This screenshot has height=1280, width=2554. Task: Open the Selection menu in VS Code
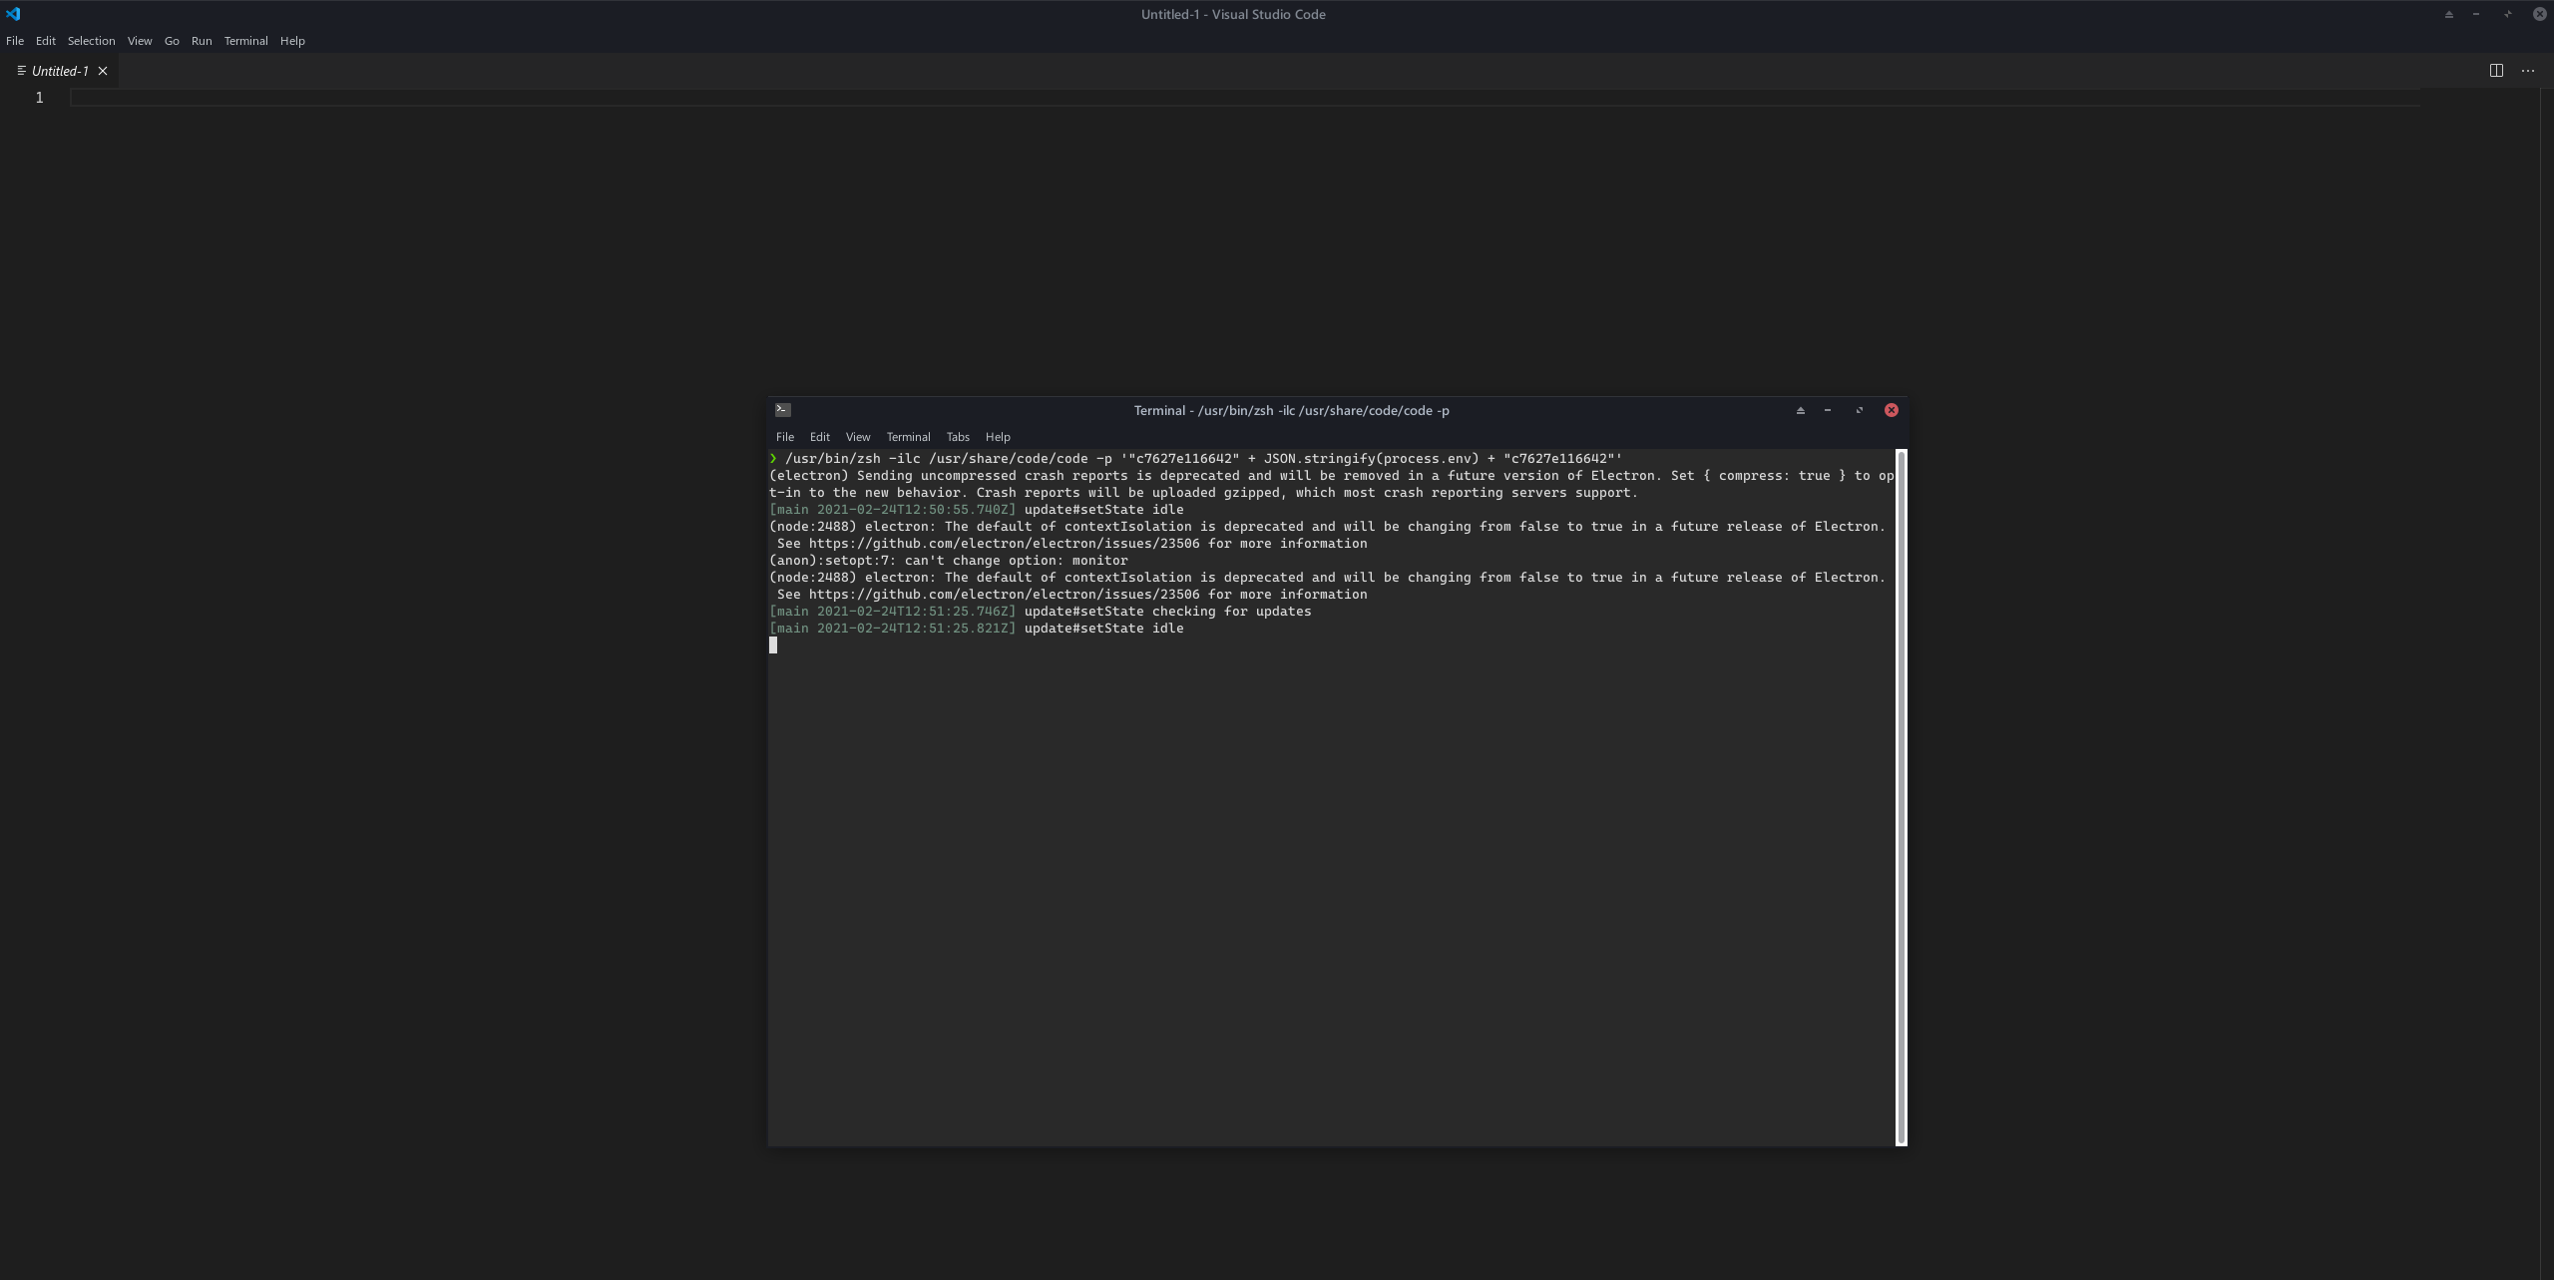pyautogui.click(x=91, y=41)
